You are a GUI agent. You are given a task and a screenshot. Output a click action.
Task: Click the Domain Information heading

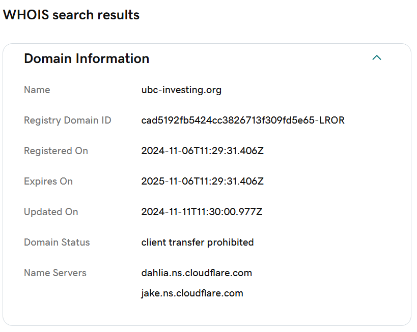point(87,58)
